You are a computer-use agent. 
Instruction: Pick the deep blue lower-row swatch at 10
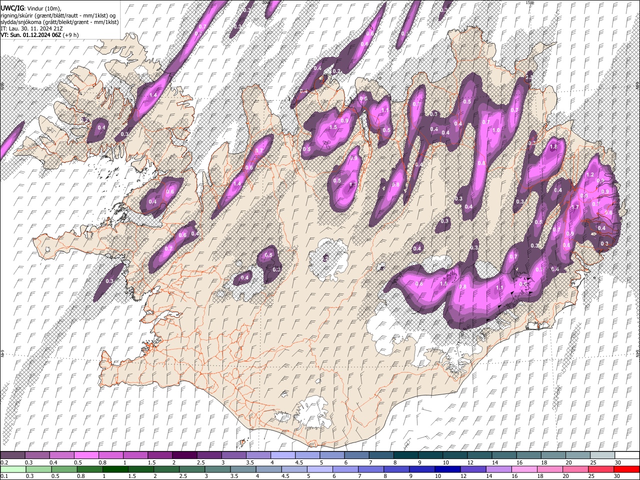(x=447, y=469)
